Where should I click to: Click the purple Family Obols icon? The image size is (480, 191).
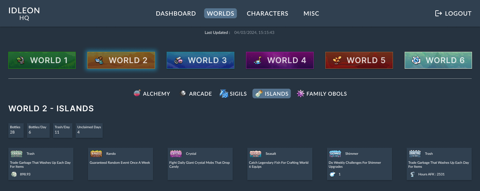(300, 94)
